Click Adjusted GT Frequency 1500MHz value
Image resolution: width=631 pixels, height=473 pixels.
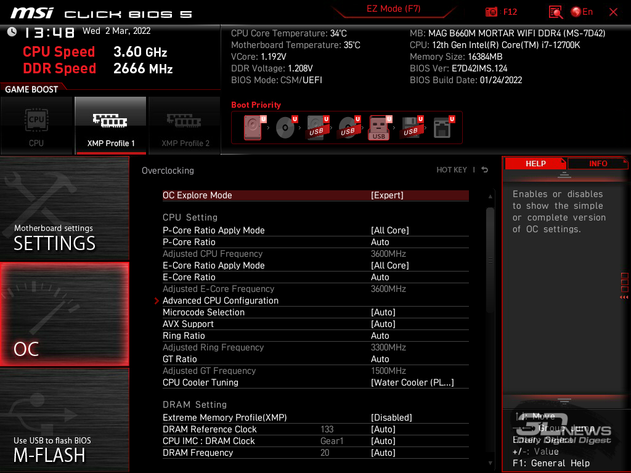(388, 371)
